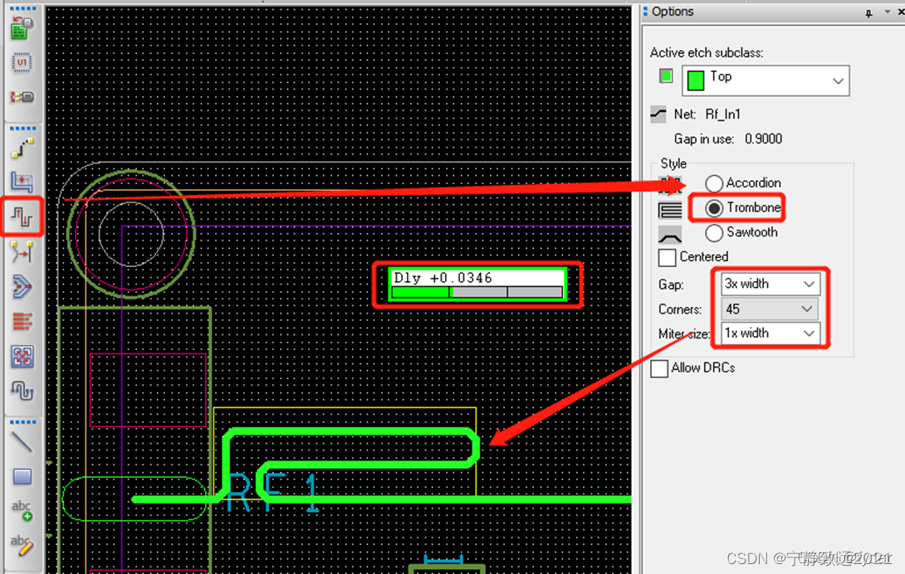Screen dimensions: 905x574
Task: Click the Options panel title
Action: pyautogui.click(x=673, y=12)
